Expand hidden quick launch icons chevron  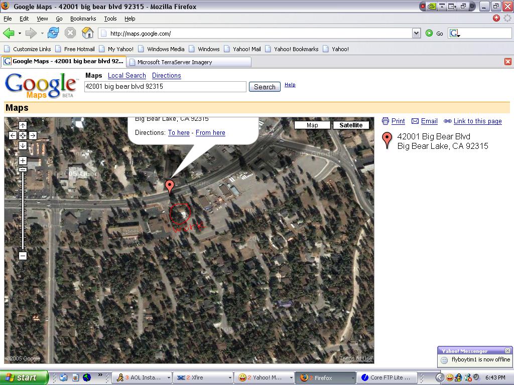(x=100, y=375)
